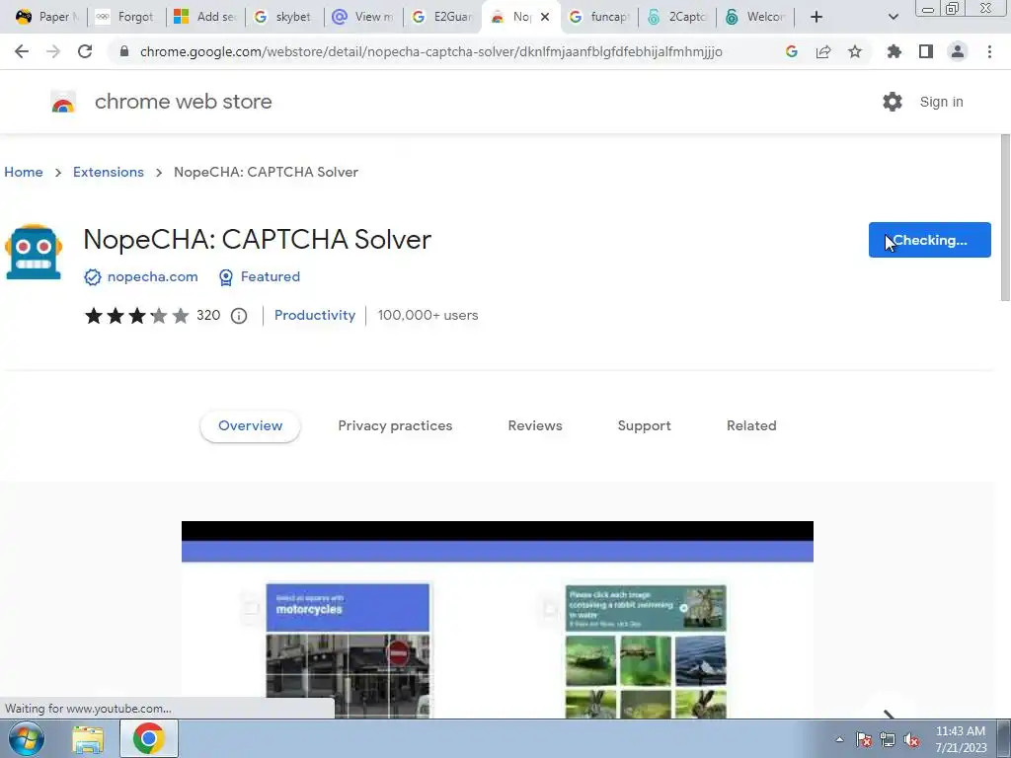
Task: Open the Related tab
Action: click(751, 426)
